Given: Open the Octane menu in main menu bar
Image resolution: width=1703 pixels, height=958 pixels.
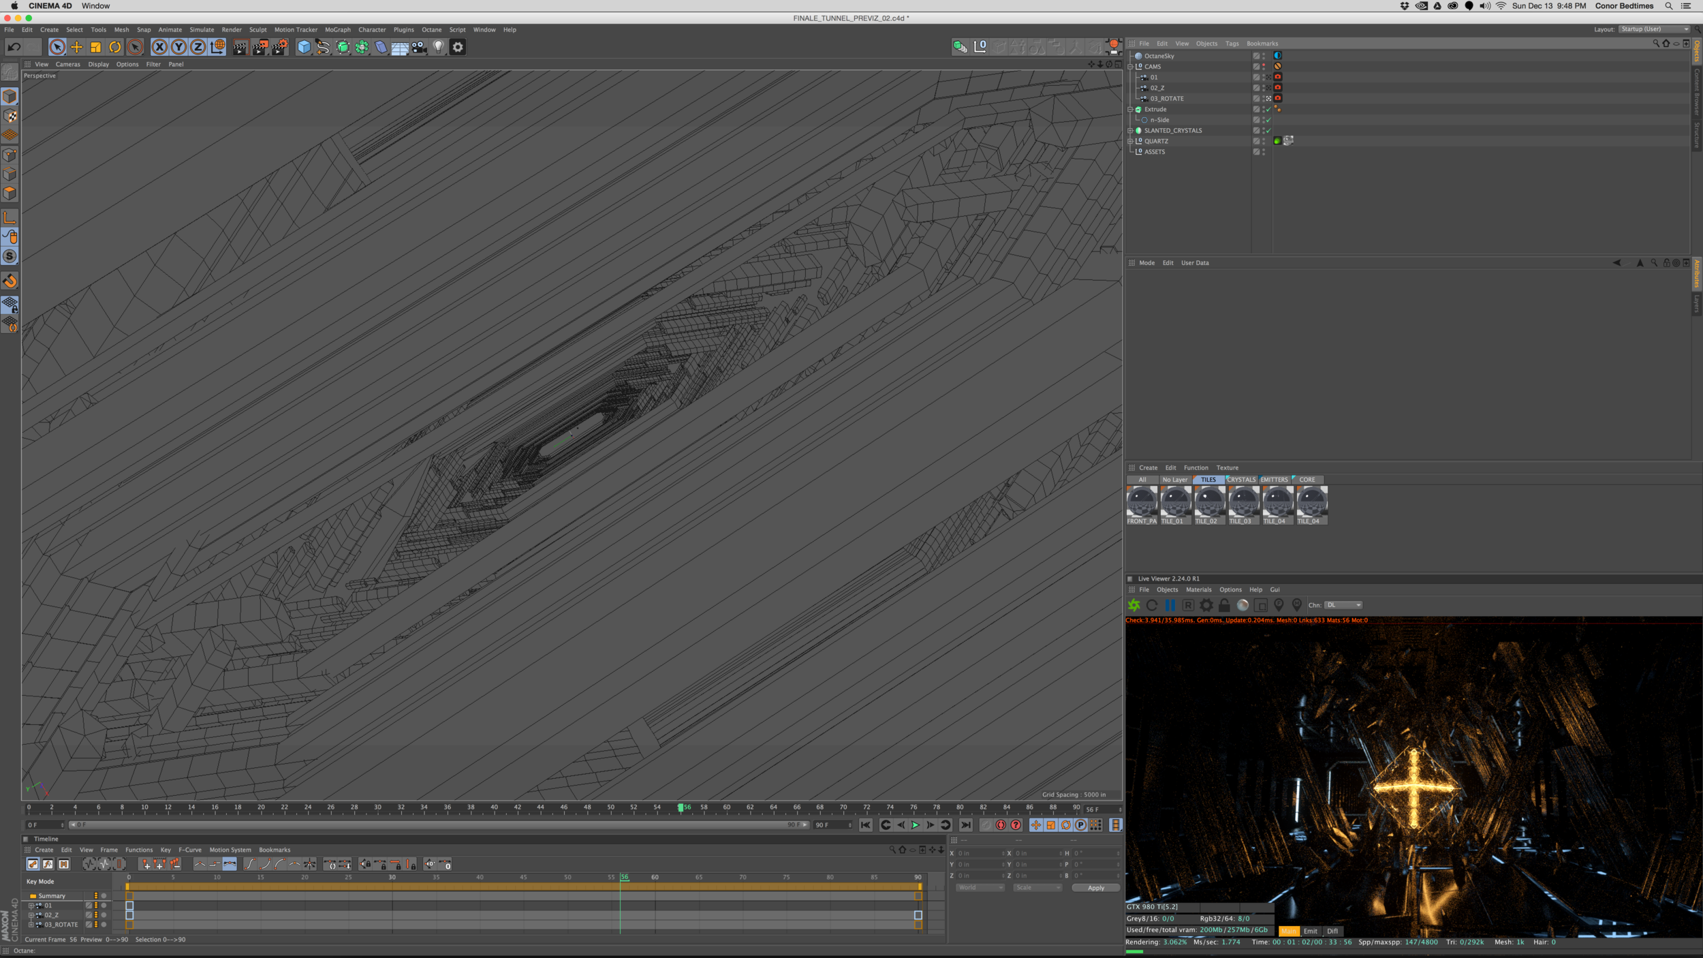Looking at the screenshot, I should (431, 30).
